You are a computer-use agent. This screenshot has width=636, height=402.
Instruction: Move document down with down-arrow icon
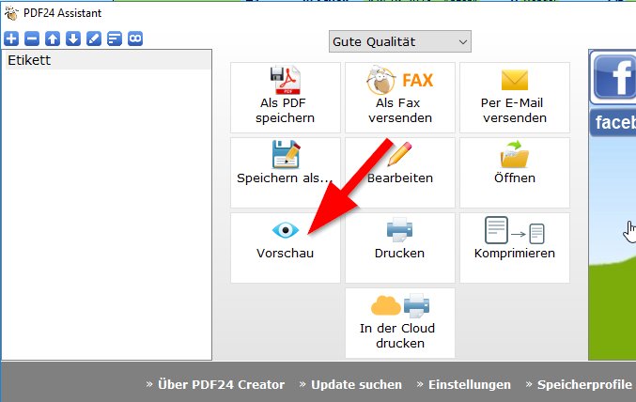tap(73, 39)
